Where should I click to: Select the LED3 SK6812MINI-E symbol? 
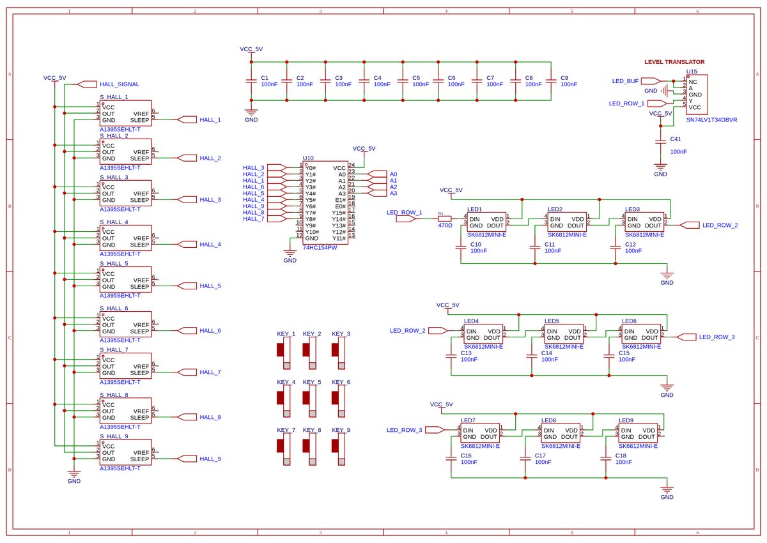(x=644, y=222)
